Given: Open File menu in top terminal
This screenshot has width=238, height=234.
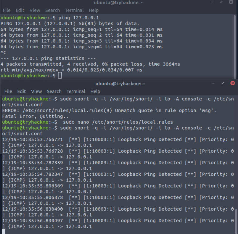Looking at the screenshot, I should point(6,10).
